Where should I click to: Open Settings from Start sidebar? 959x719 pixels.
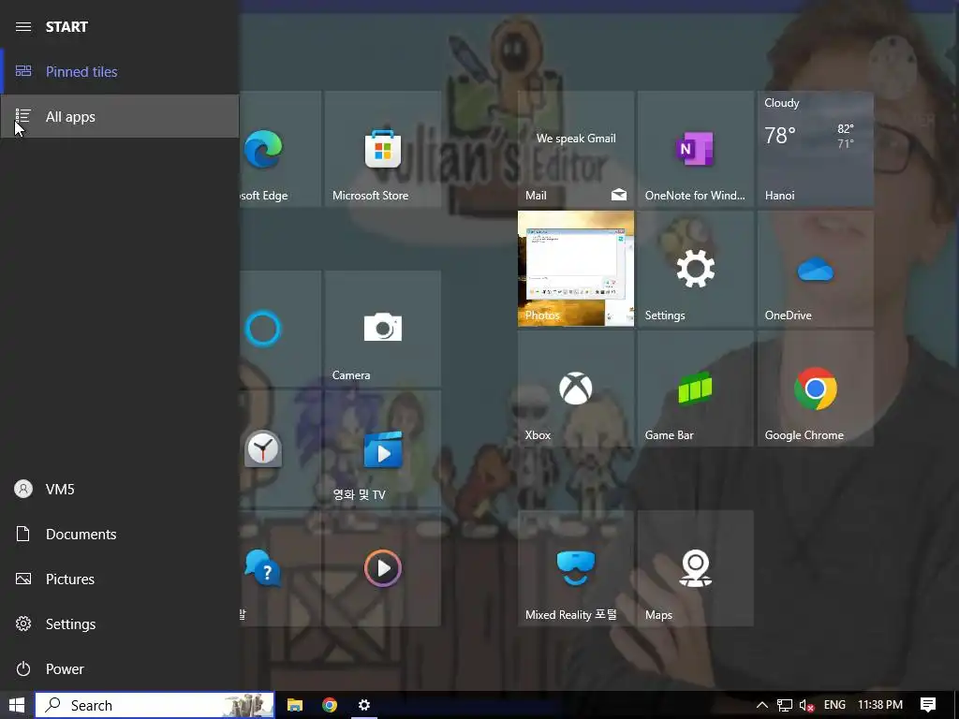point(119,624)
